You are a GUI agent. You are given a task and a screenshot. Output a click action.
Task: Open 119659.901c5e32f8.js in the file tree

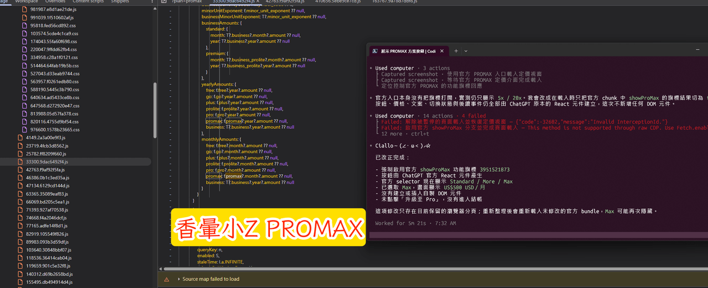click(49, 266)
